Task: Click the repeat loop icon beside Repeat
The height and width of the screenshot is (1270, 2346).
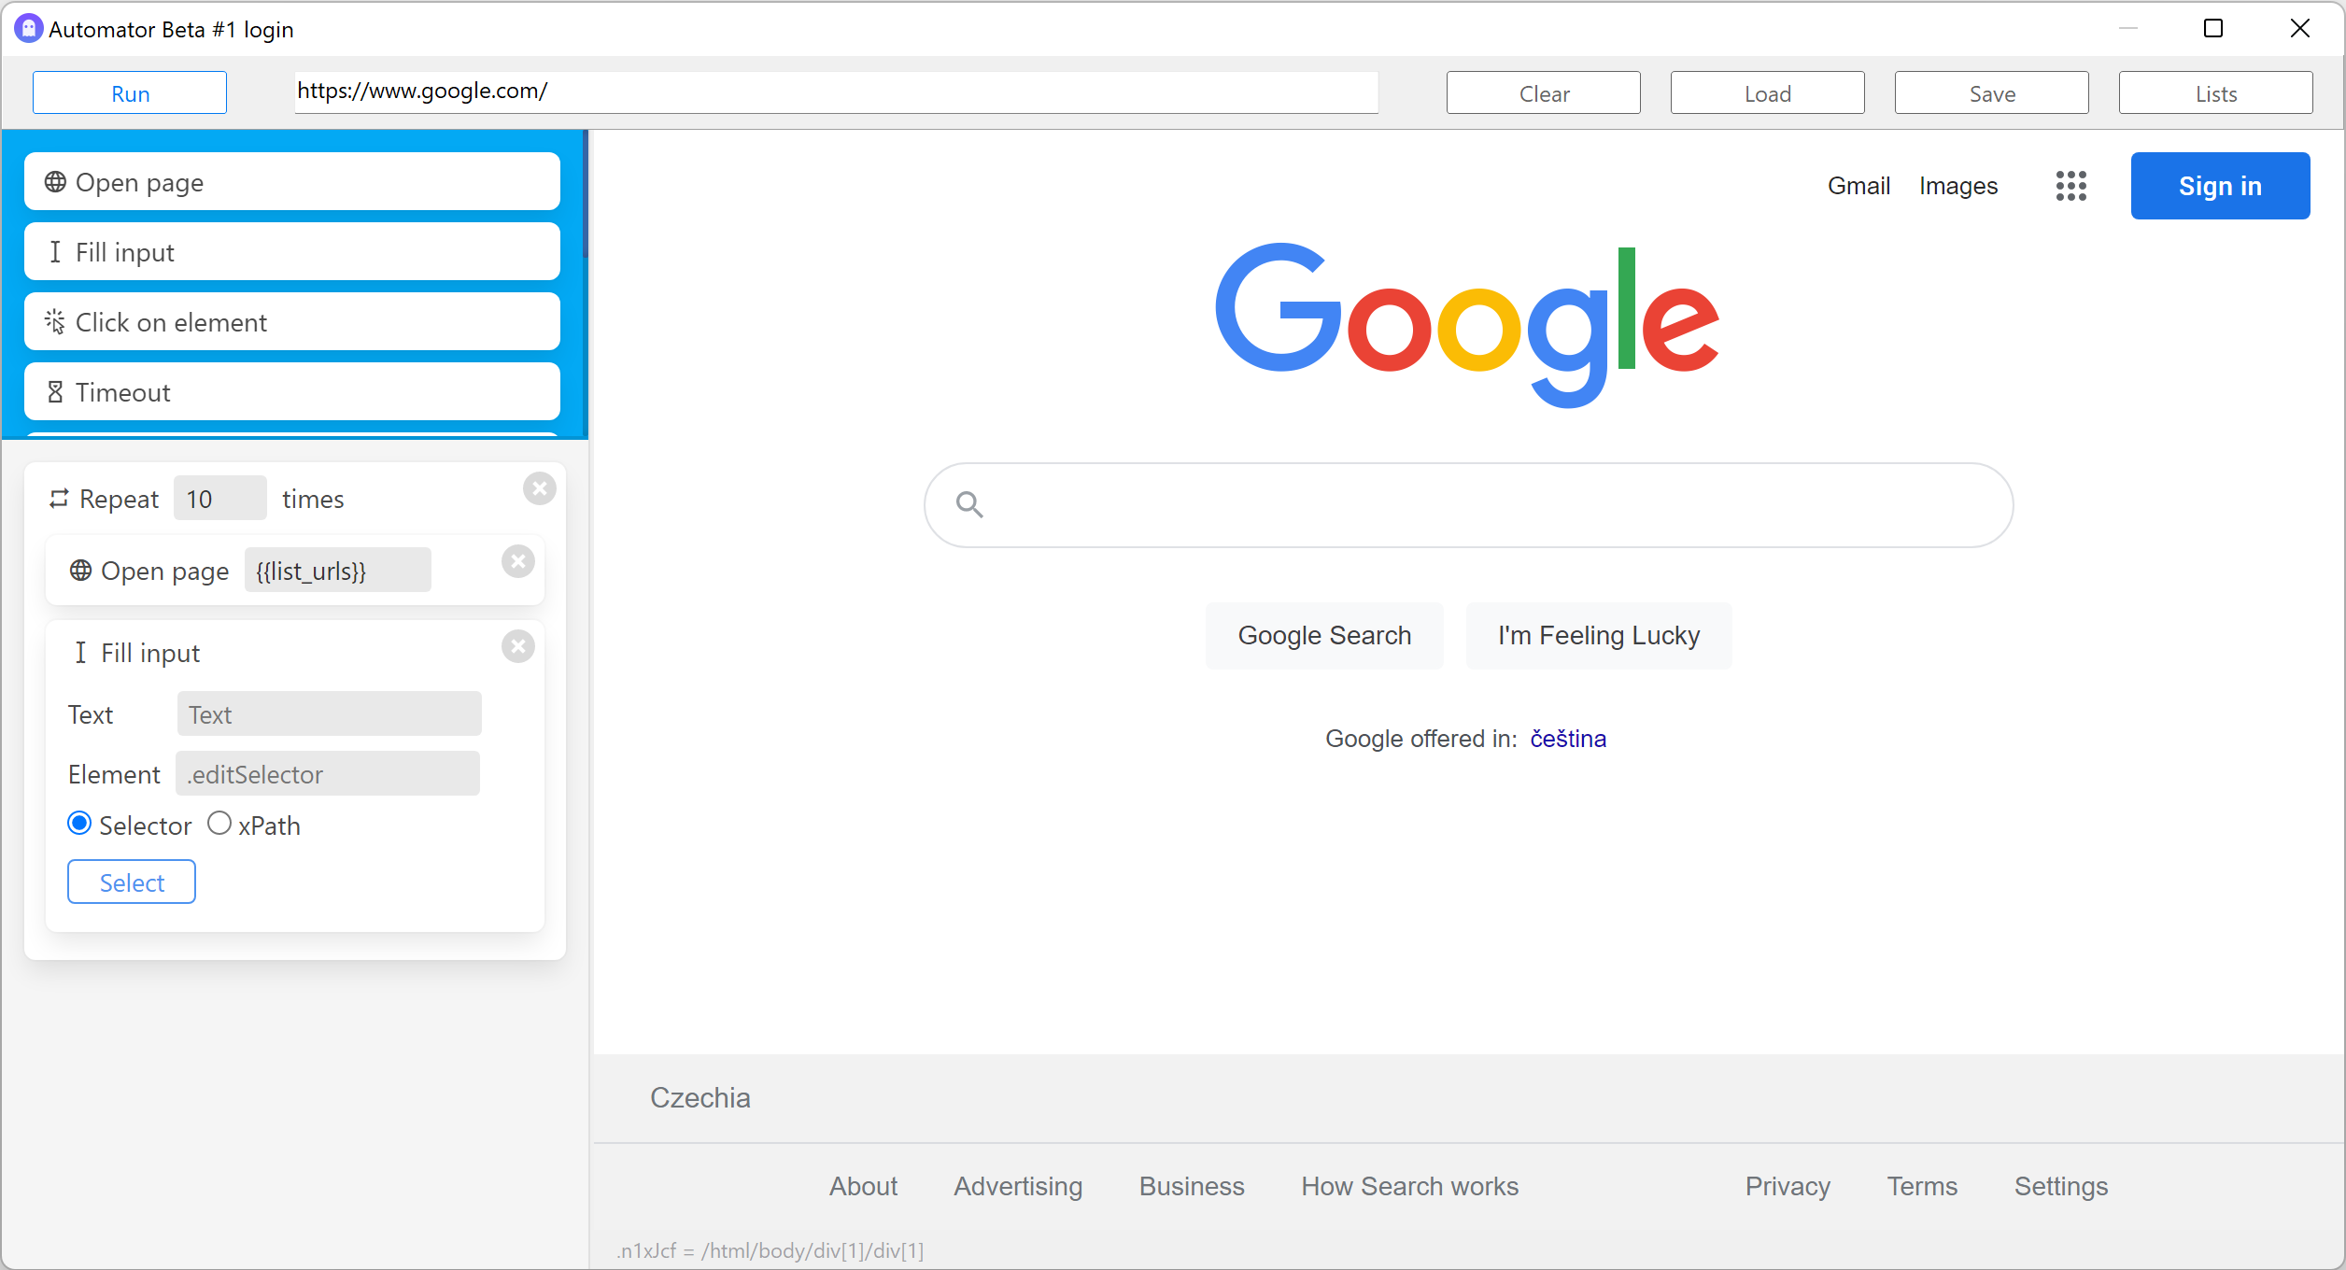Action: pyautogui.click(x=59, y=499)
